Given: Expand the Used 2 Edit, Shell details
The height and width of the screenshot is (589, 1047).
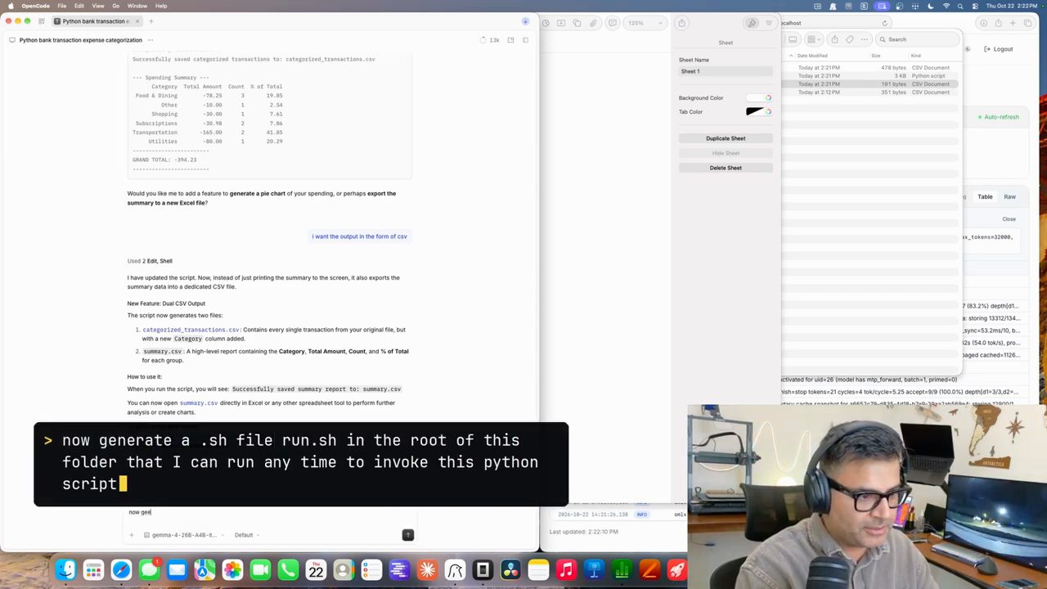Looking at the screenshot, I should [150, 261].
